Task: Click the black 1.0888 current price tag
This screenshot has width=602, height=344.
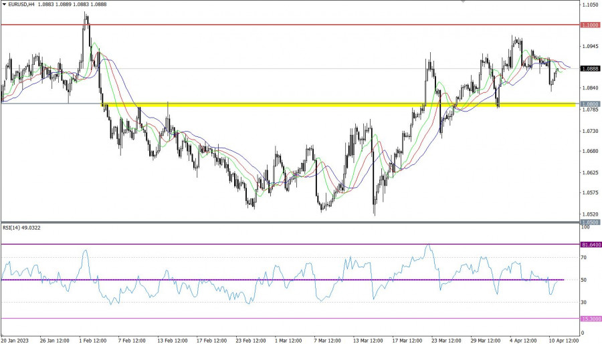Action: (x=591, y=69)
